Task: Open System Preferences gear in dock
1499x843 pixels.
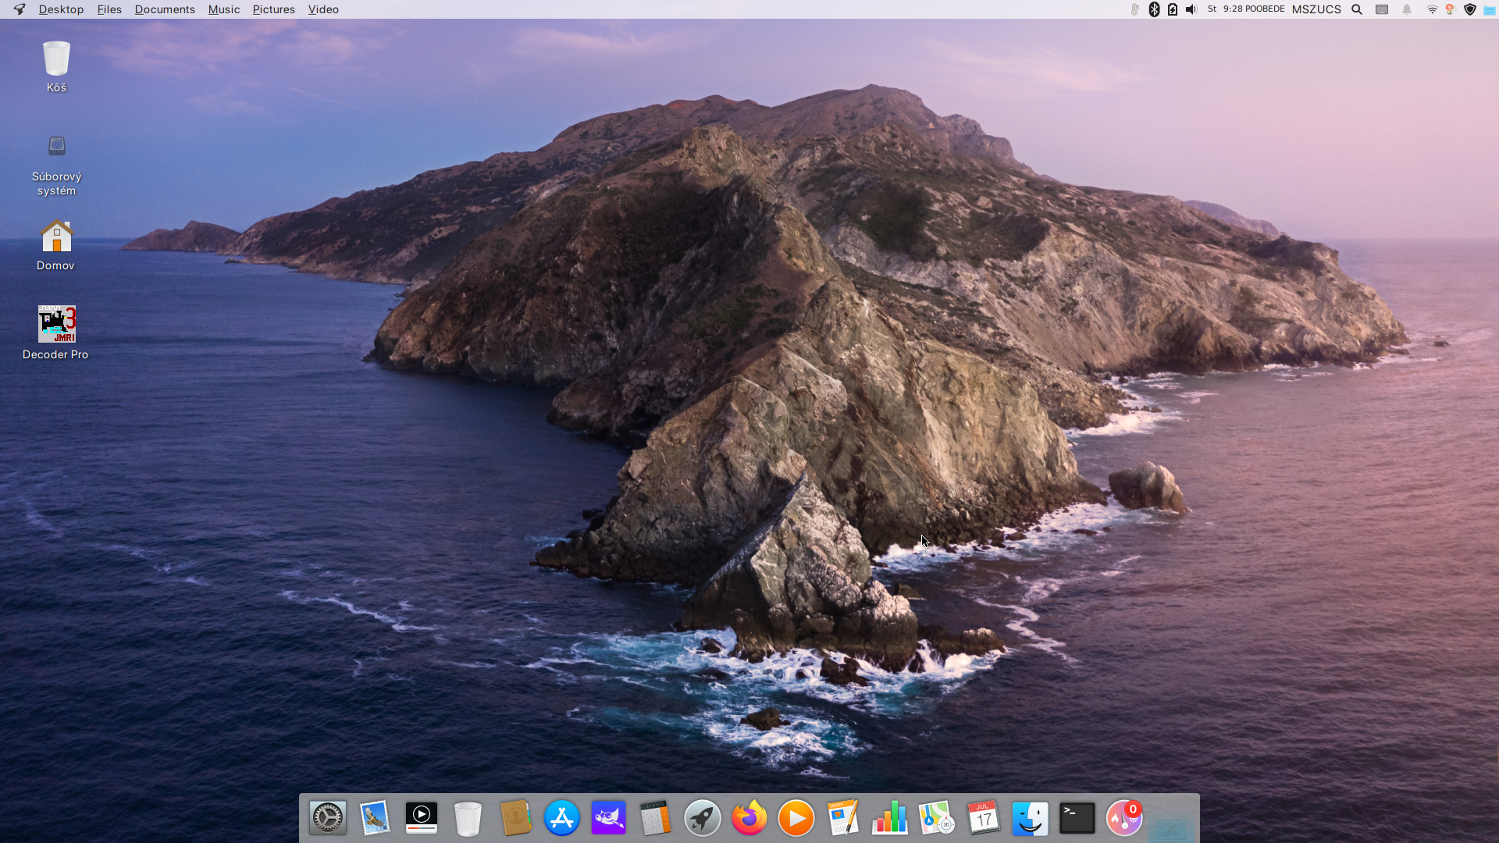Action: (x=327, y=819)
